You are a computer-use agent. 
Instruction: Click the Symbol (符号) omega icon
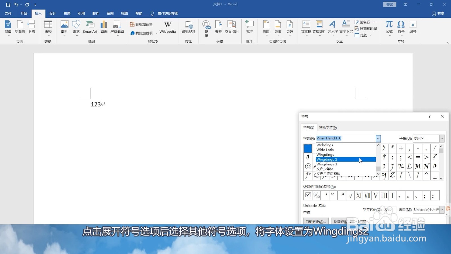[401, 28]
